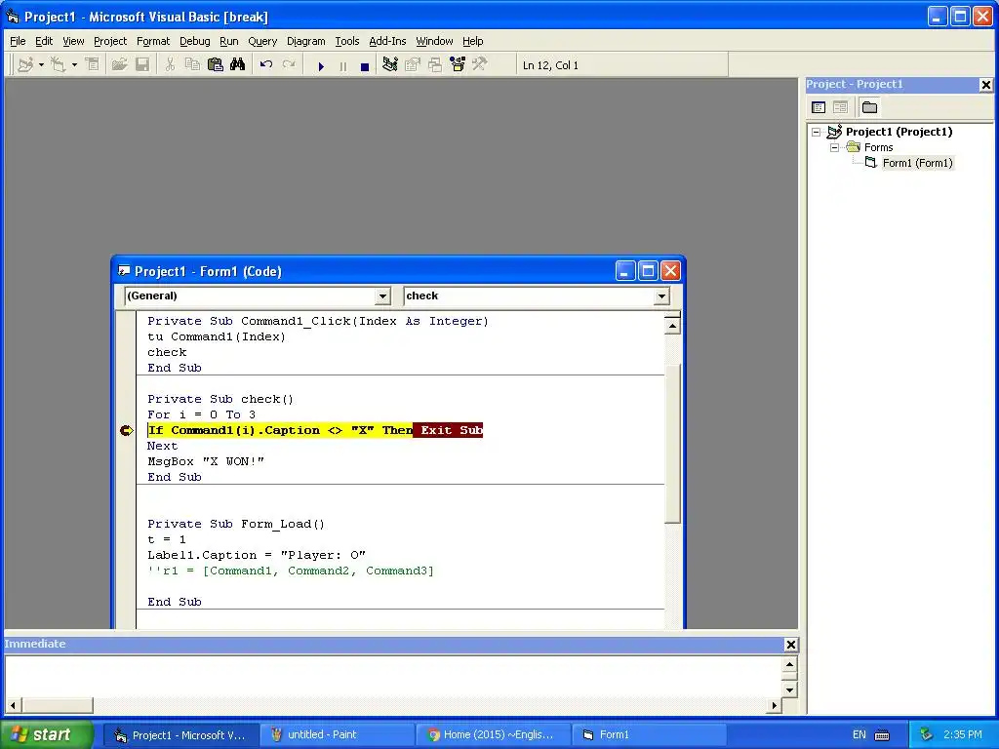
Task: Open the Add-Ins menu
Action: point(387,41)
